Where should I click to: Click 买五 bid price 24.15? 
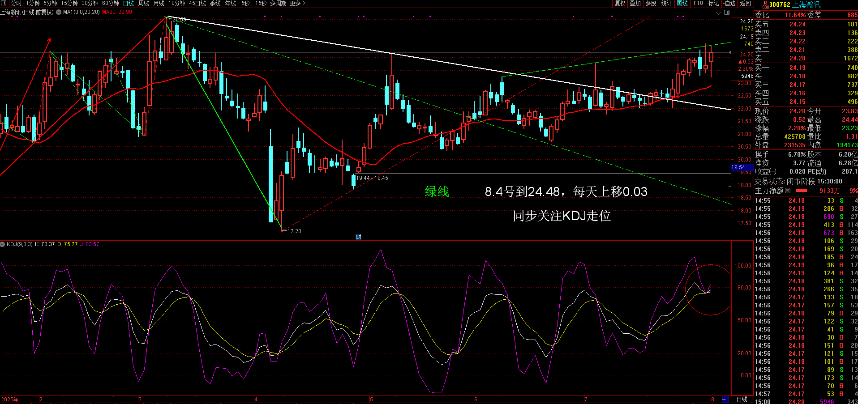798,102
